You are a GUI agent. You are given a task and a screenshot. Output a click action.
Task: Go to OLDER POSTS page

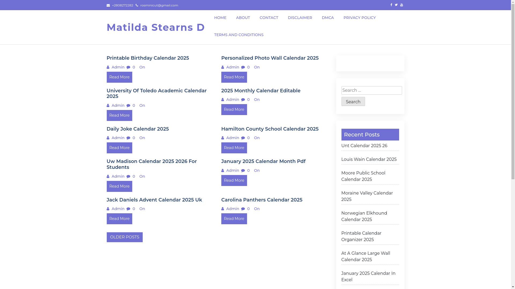(124, 237)
